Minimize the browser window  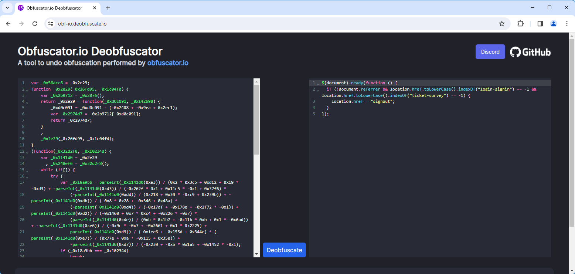[x=533, y=7]
